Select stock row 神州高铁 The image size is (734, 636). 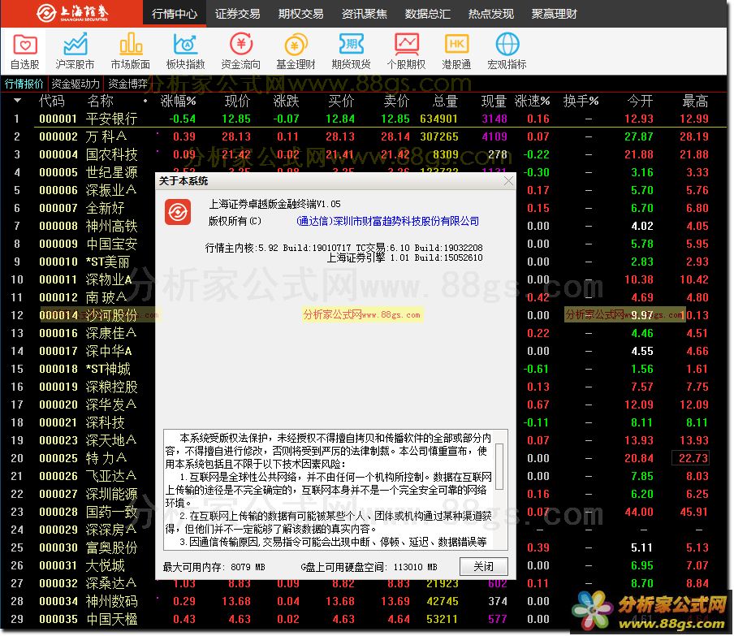(x=111, y=226)
